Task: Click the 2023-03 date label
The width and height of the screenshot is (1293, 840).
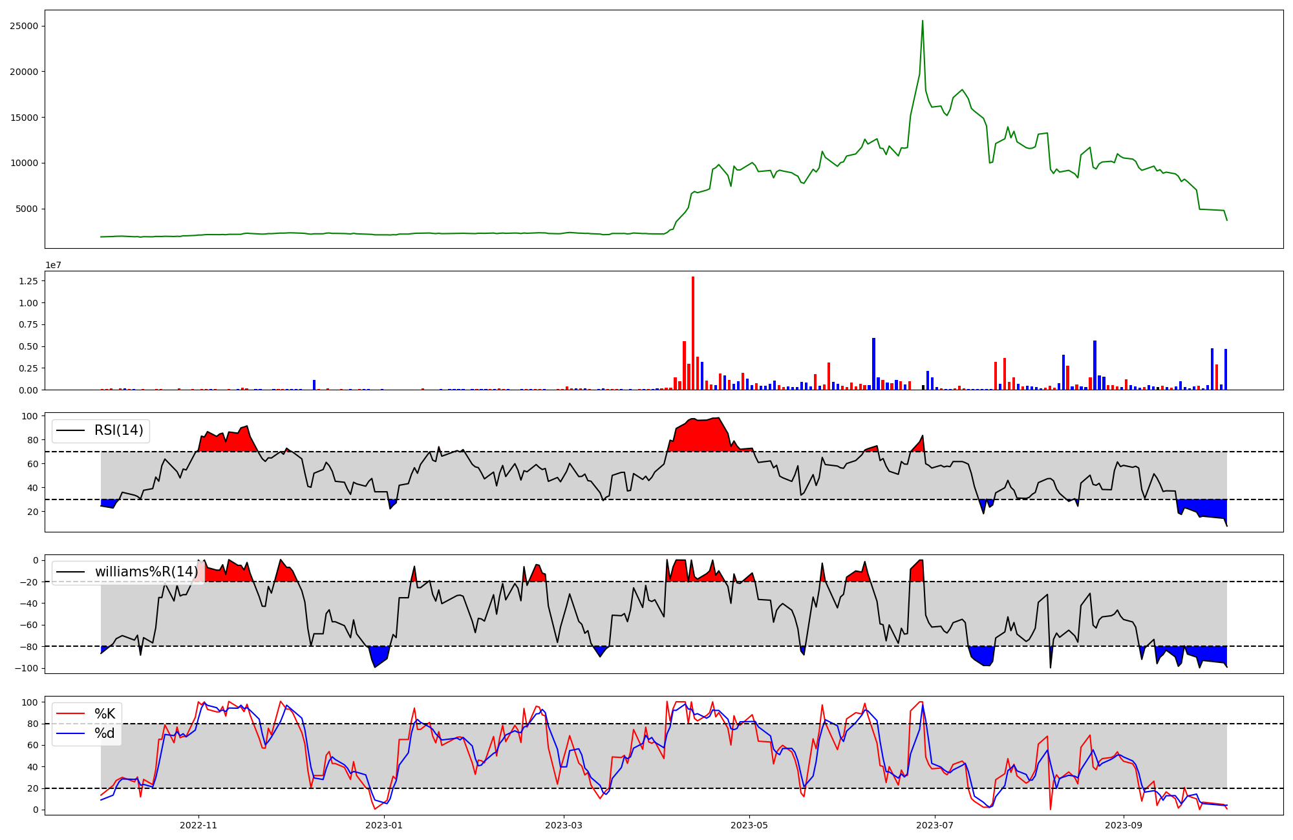Action: (x=564, y=825)
